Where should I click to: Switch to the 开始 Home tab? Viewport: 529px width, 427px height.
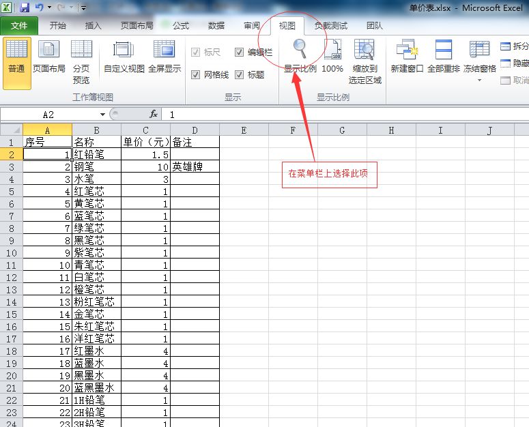coord(58,26)
